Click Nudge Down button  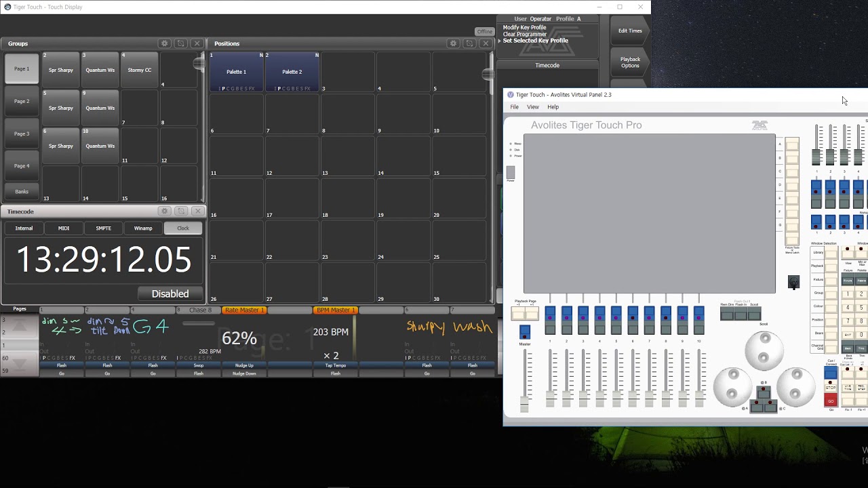click(243, 373)
